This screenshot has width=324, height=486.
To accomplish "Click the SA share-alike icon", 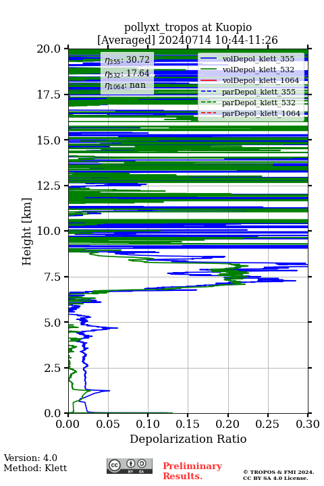I will [142, 464].
